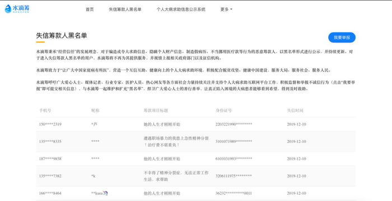The width and height of the screenshot is (392, 201).
Task: Select the 失信时间 column header
Action: coord(295,111)
